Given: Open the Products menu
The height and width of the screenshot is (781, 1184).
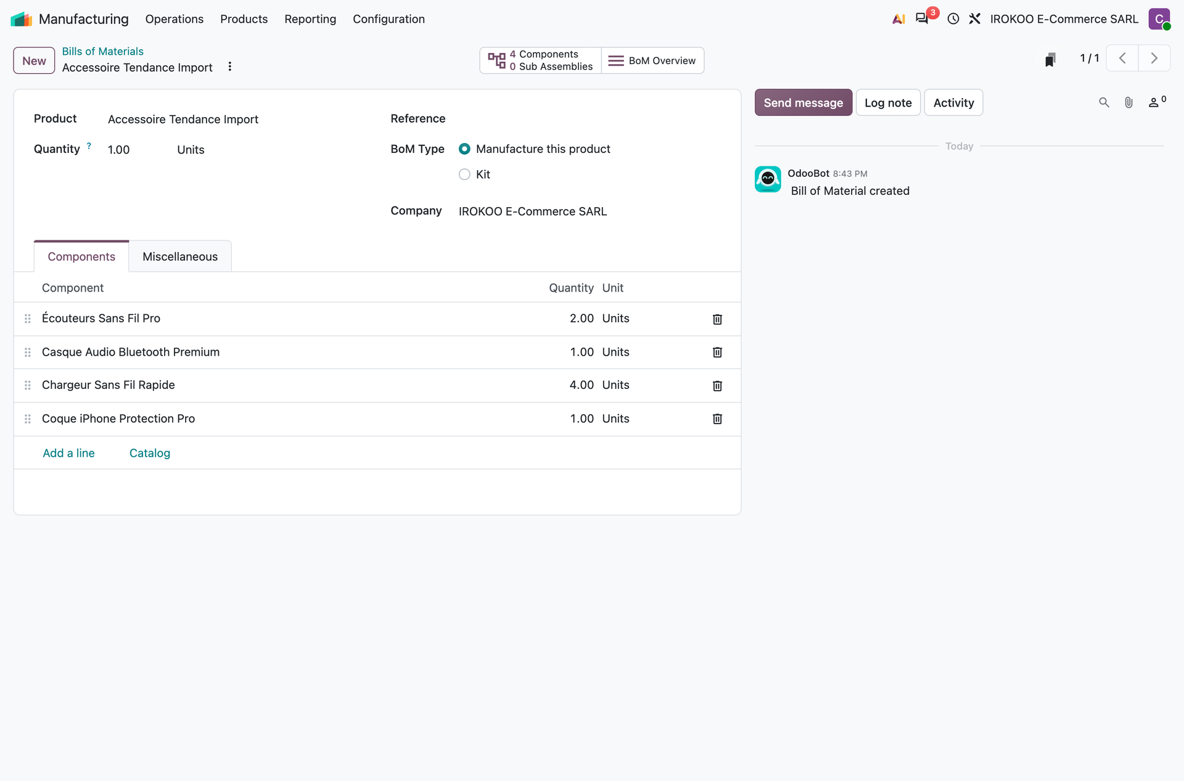Looking at the screenshot, I should tap(244, 19).
